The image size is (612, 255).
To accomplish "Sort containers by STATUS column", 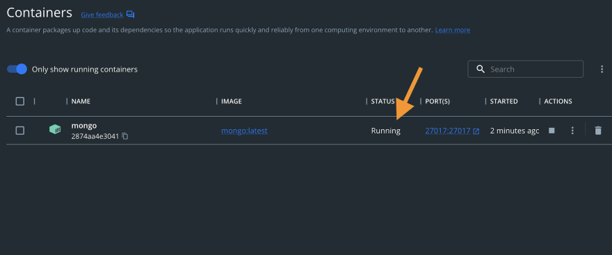I will [383, 101].
